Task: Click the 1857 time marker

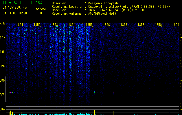Action: pyautogui.click(x=124, y=25)
